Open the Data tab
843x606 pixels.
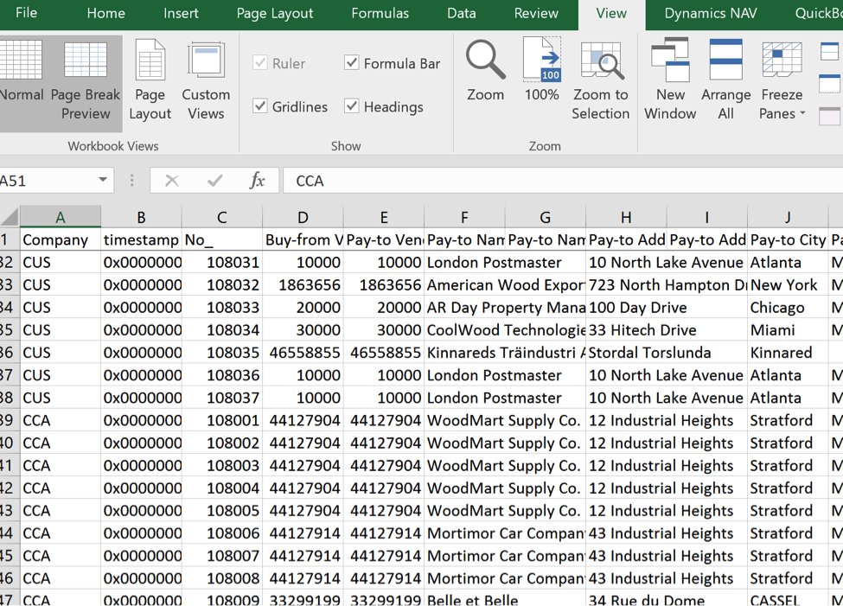tap(462, 13)
